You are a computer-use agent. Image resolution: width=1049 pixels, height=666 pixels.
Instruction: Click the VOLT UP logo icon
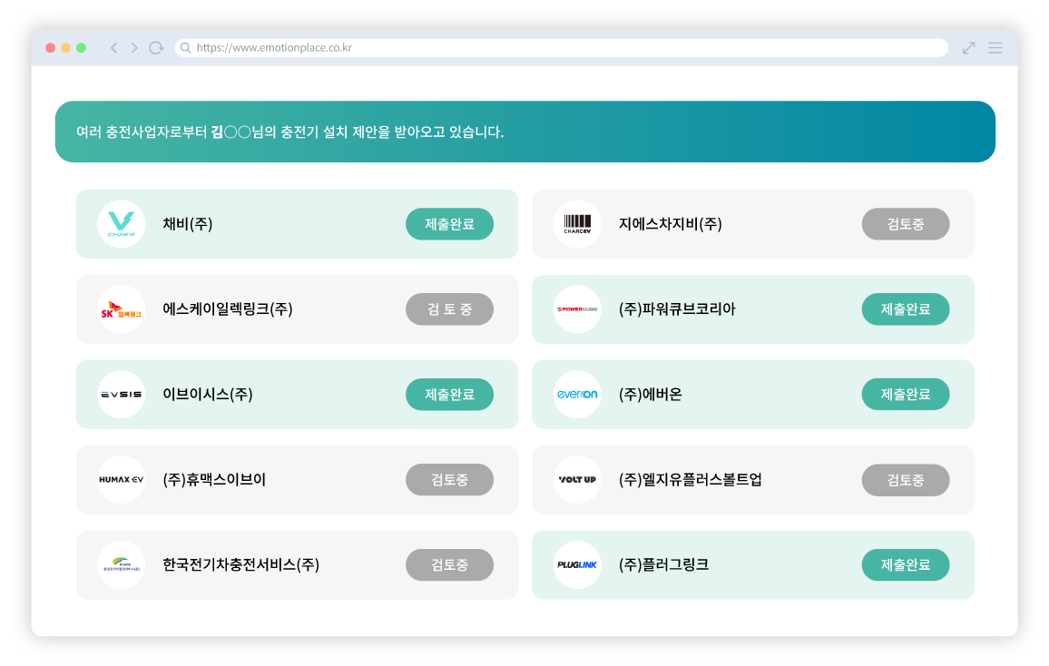click(x=577, y=479)
